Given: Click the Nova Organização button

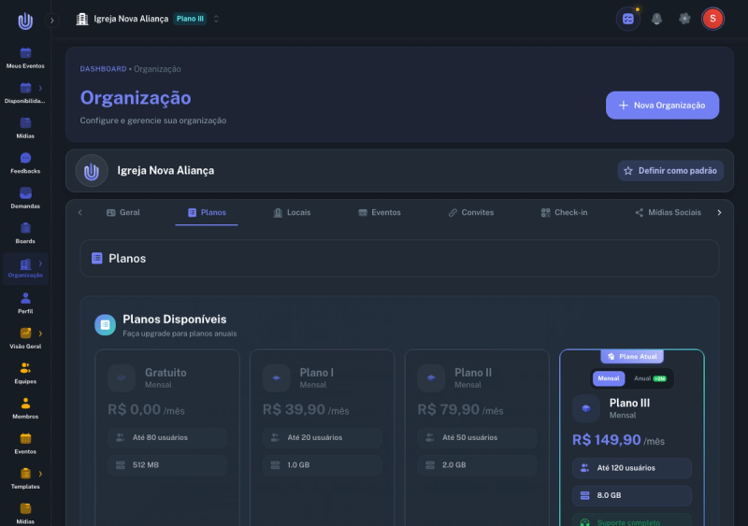Looking at the screenshot, I should [662, 106].
